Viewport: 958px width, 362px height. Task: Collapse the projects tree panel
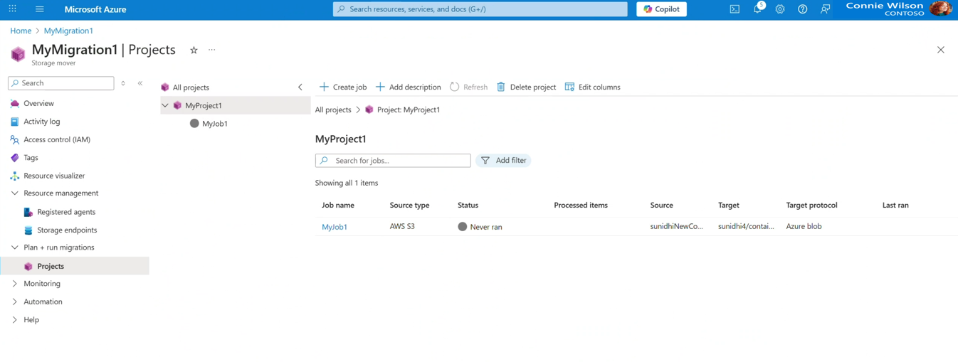click(300, 87)
